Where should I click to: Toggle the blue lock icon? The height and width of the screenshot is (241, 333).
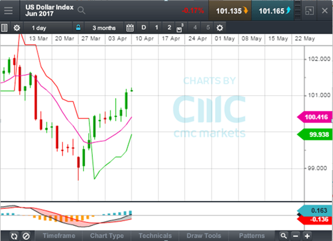[78, 28]
